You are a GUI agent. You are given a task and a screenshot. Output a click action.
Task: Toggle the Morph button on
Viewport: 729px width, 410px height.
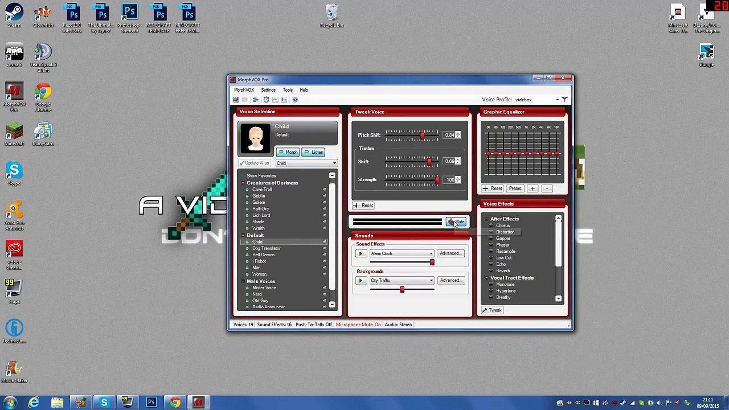(288, 152)
